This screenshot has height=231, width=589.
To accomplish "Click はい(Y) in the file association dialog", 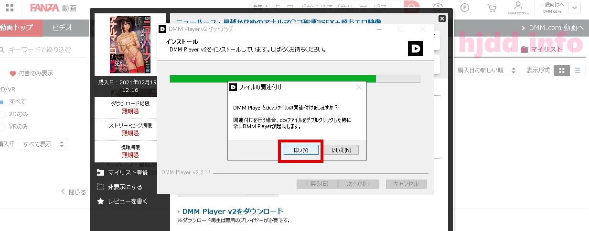I will click(301, 150).
